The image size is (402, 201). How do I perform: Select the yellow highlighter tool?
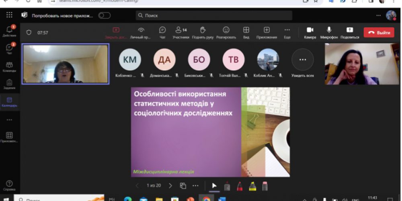coord(252,186)
